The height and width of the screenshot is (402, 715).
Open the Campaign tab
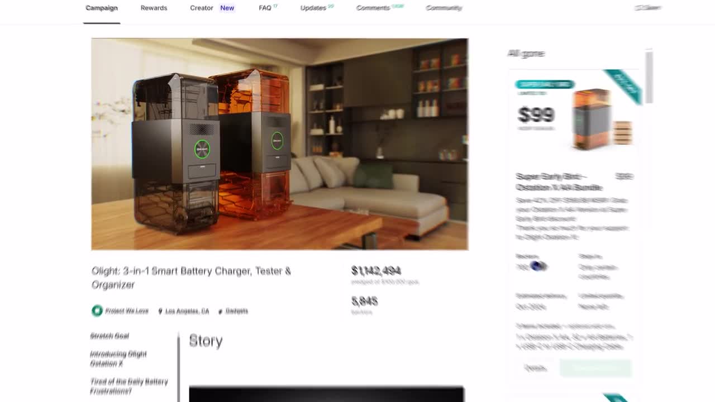tap(102, 8)
